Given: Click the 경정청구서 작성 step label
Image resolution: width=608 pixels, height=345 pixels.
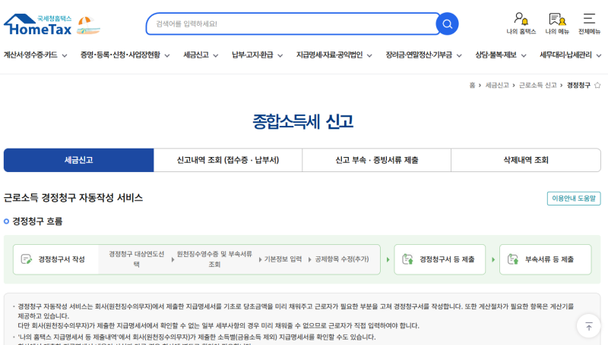Looking at the screenshot, I should (x=62, y=259).
